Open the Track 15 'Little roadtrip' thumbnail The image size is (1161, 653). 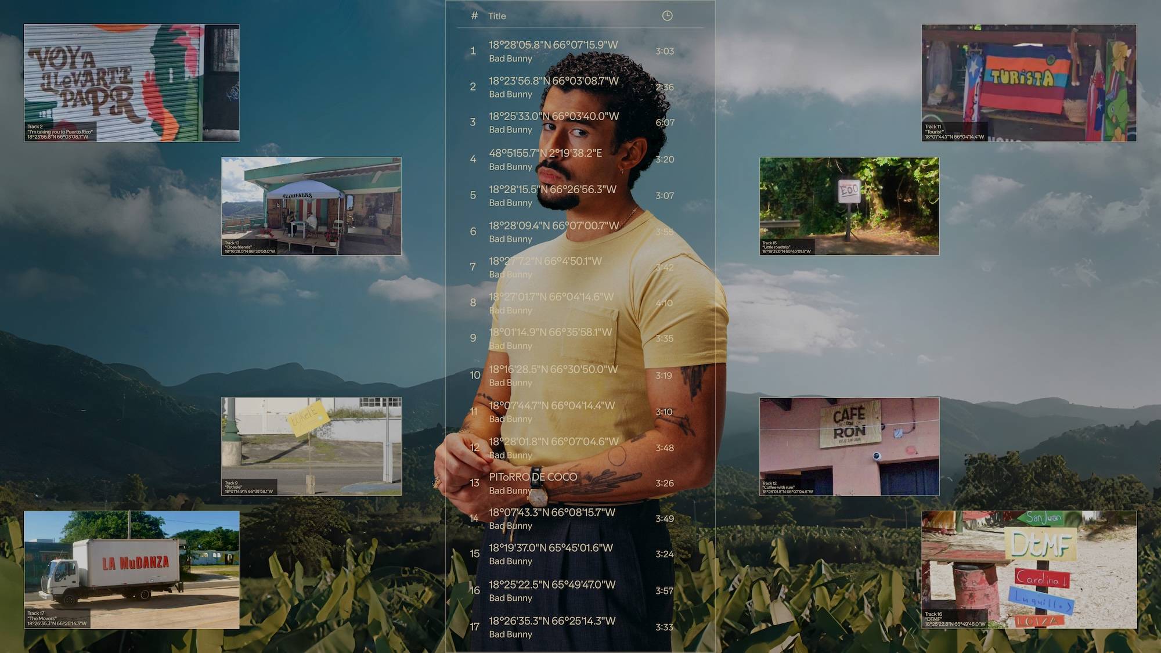pos(849,206)
